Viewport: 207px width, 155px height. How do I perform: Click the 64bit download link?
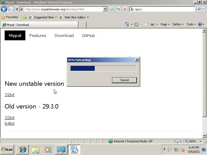tap(10, 123)
